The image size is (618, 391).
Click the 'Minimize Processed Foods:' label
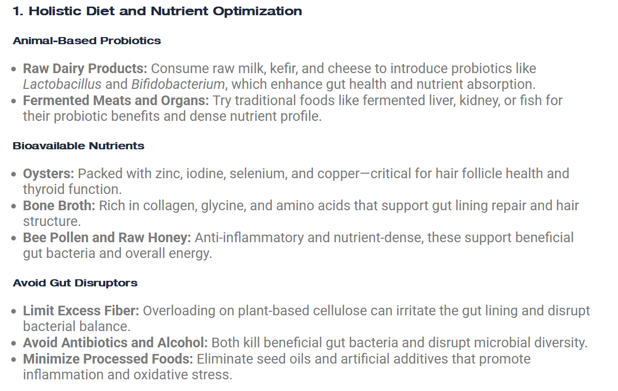[x=108, y=359]
